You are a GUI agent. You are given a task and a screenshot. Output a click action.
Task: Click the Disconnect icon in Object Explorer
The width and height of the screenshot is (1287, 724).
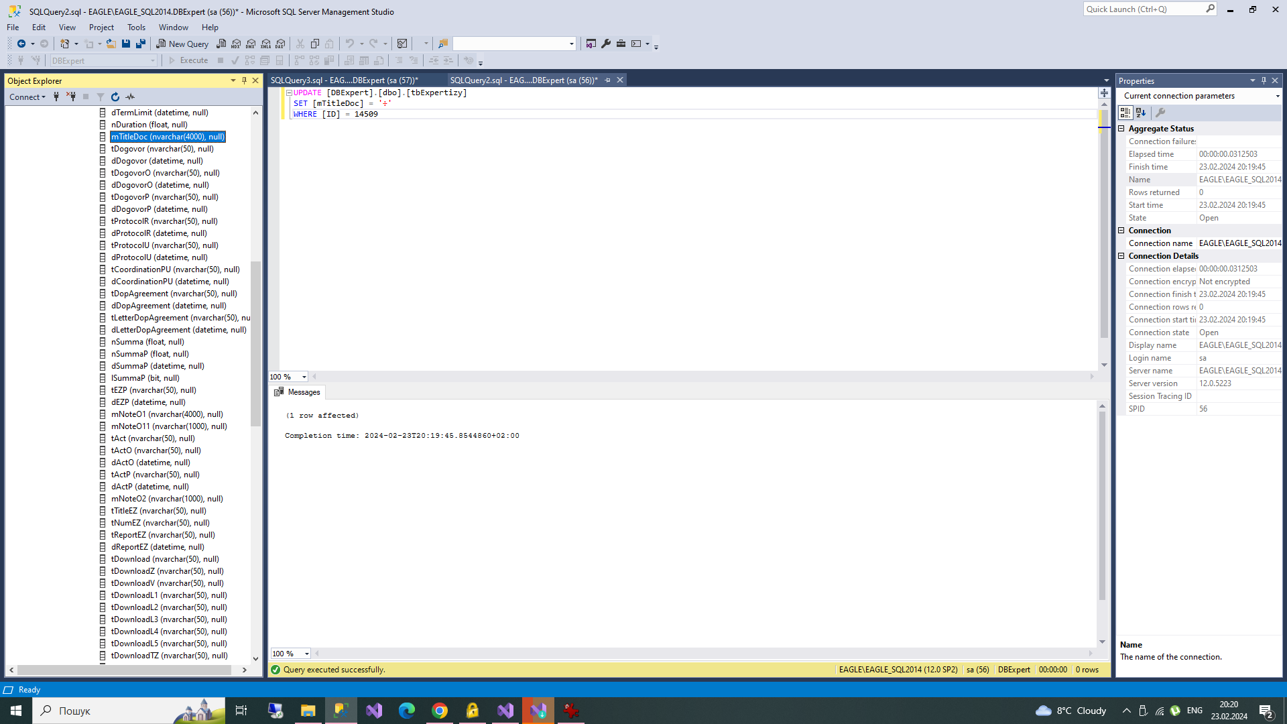point(71,97)
